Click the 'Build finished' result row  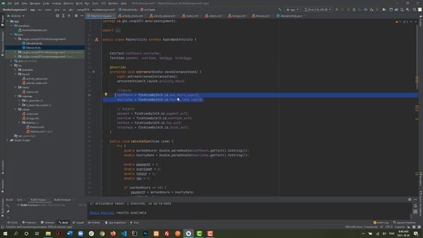pos(52,205)
